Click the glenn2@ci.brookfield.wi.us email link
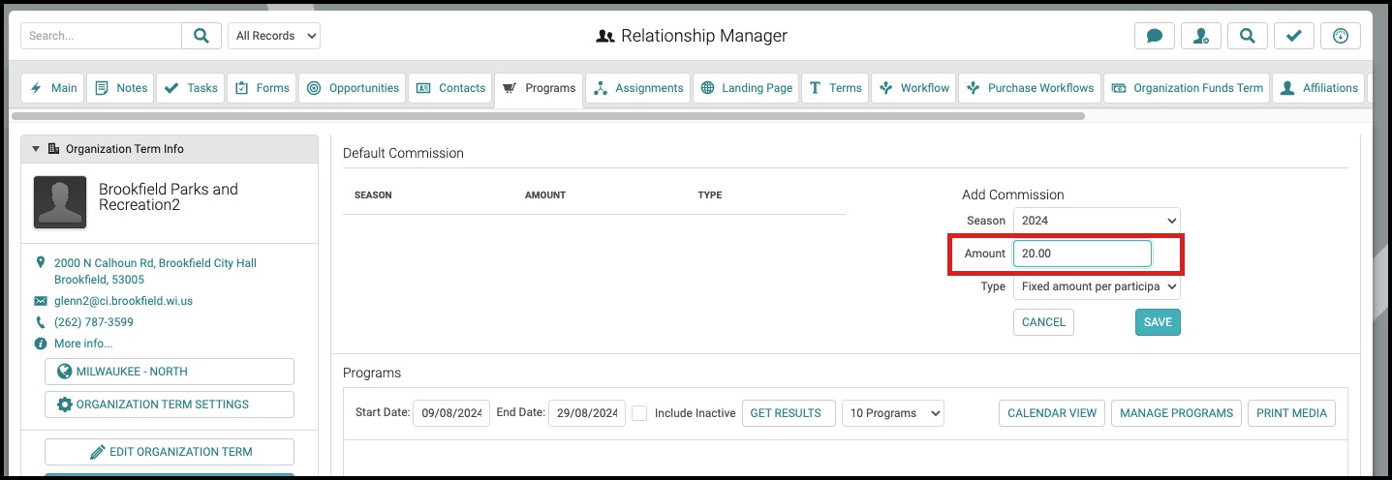 click(x=123, y=301)
